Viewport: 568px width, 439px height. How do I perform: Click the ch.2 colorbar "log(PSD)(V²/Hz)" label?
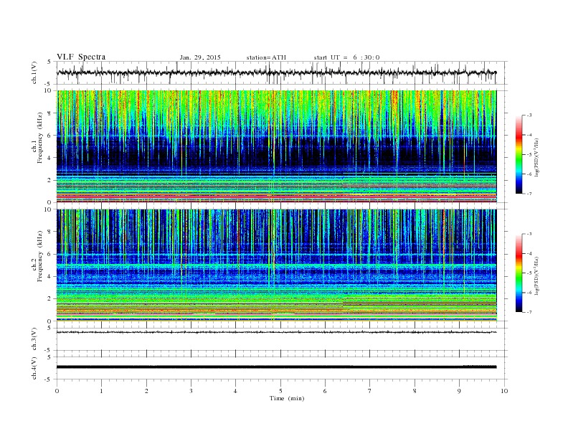(x=536, y=275)
